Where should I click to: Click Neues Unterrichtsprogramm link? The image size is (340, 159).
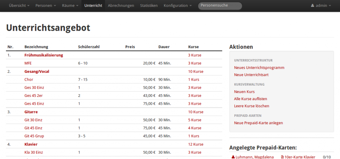point(259,68)
